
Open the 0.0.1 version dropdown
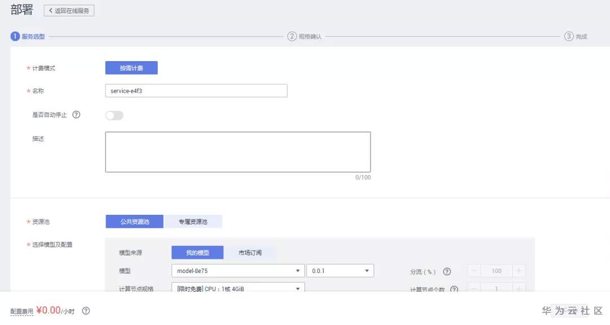pyautogui.click(x=340, y=271)
